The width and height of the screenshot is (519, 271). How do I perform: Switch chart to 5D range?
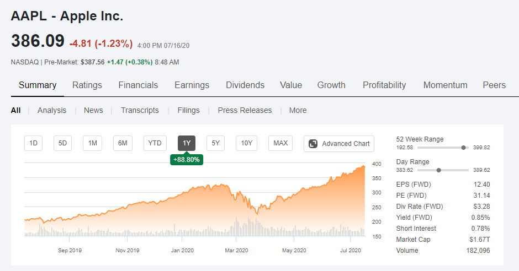pos(62,144)
